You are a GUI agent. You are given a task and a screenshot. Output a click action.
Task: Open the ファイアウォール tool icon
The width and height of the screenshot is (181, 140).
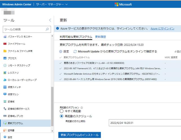(x=5, y=44)
